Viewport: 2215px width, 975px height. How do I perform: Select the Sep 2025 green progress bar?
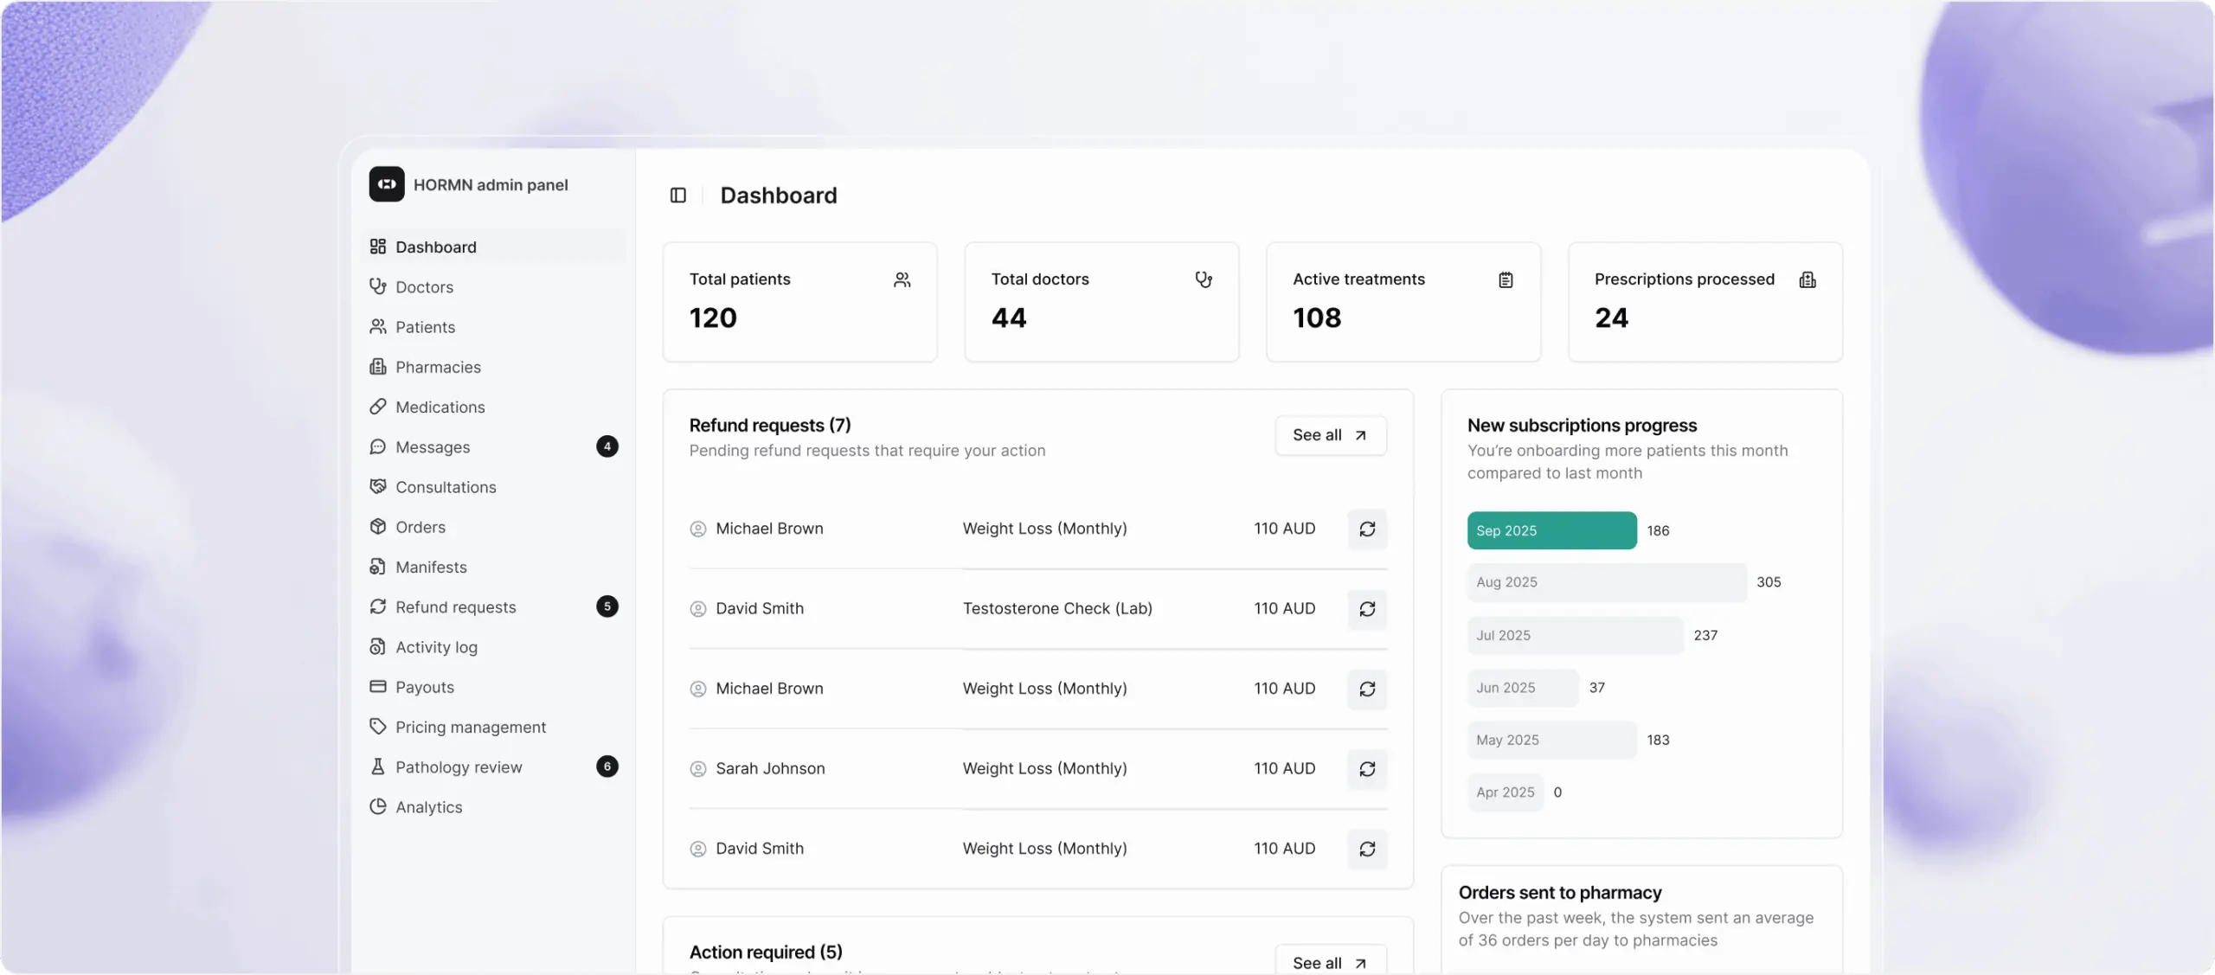(1551, 531)
